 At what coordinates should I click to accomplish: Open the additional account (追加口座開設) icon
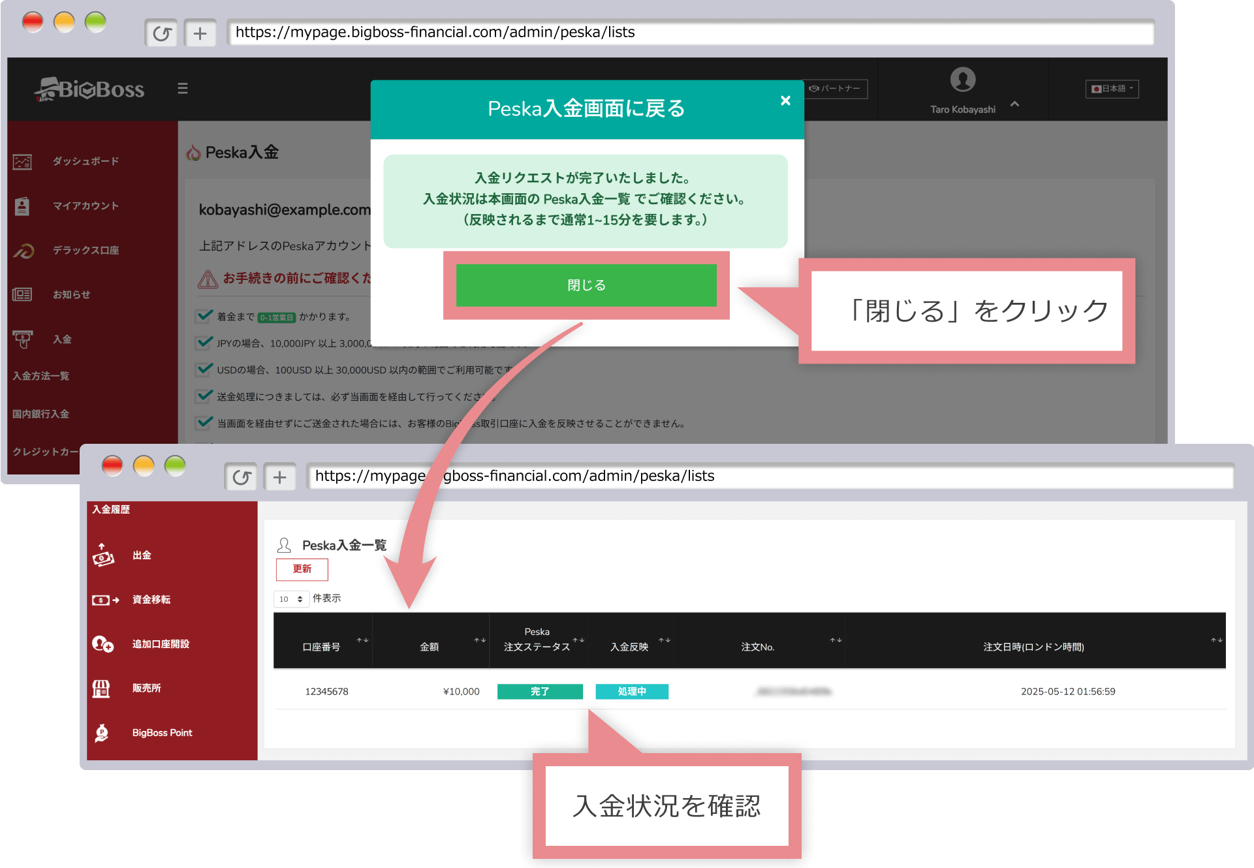pyautogui.click(x=102, y=644)
